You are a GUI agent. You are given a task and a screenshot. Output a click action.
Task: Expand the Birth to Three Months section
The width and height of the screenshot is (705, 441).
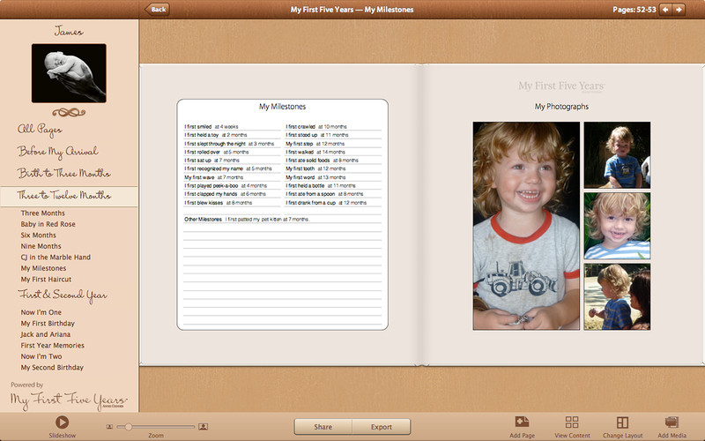64,173
